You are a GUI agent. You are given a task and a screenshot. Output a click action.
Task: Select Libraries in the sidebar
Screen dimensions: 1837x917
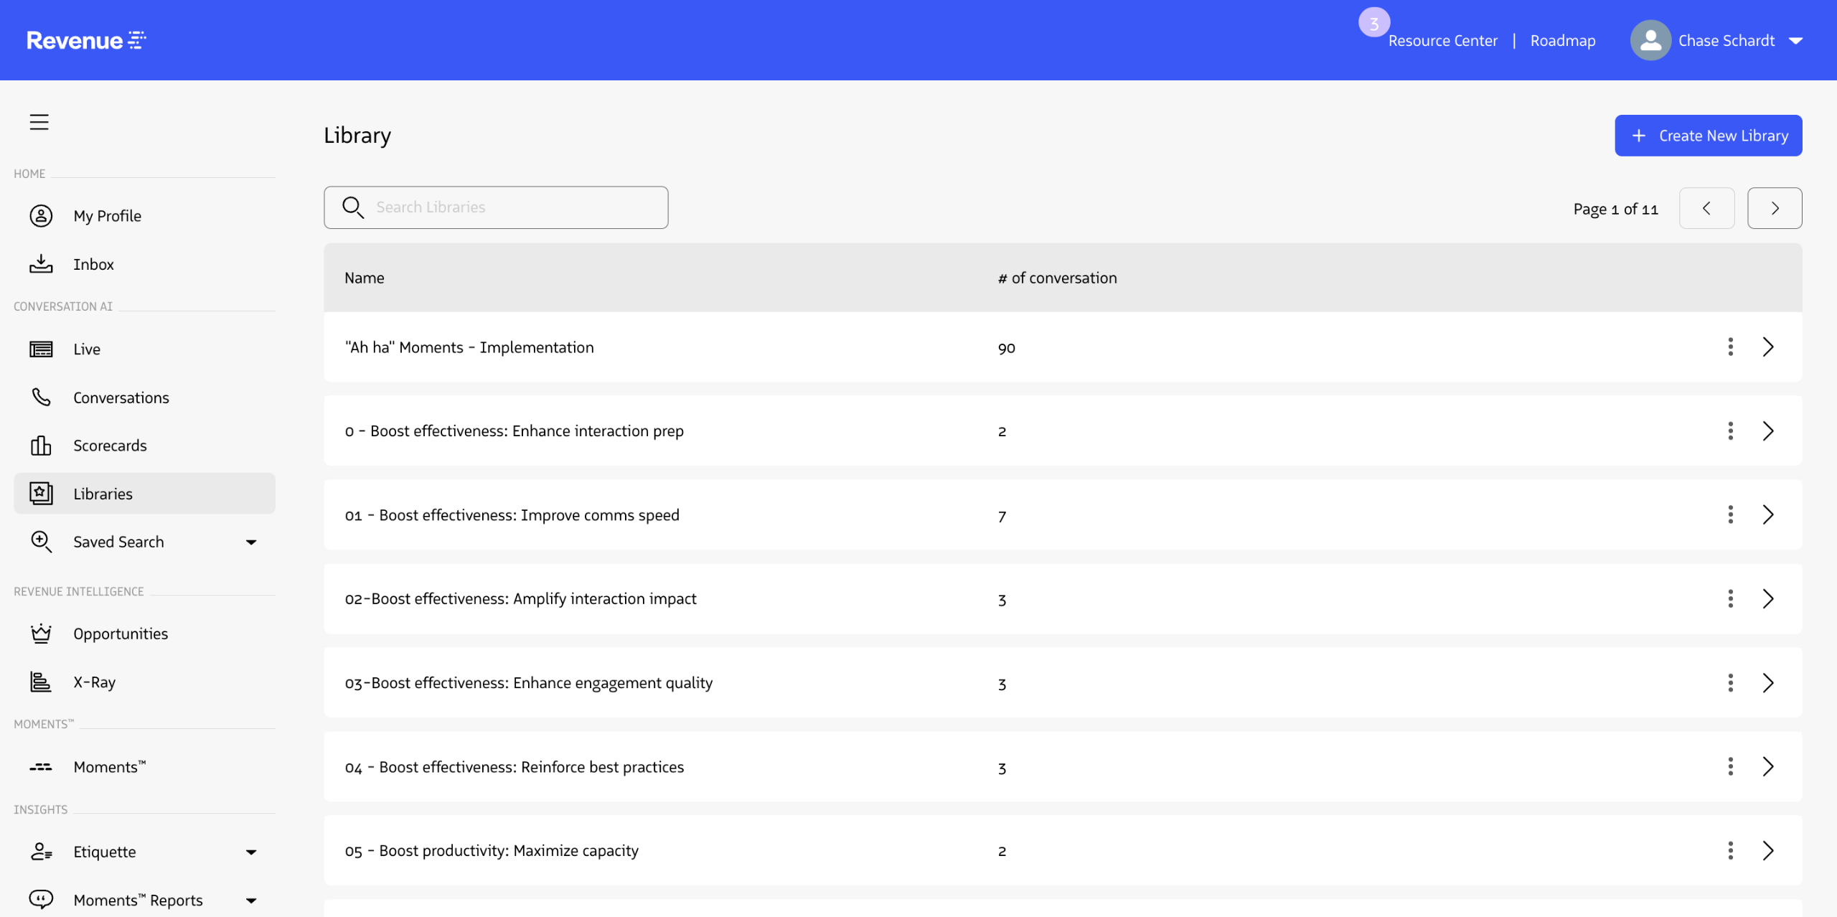tap(103, 494)
